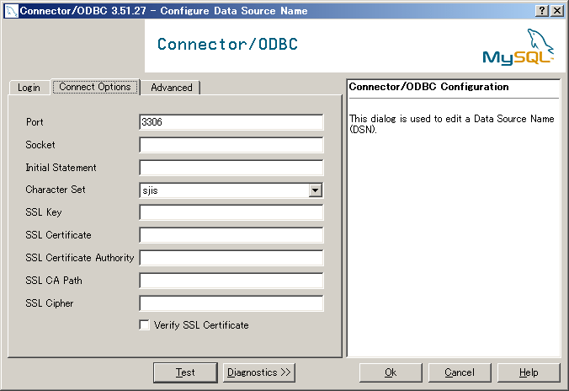Open the Character Set dropdown
569x391 pixels.
315,190
